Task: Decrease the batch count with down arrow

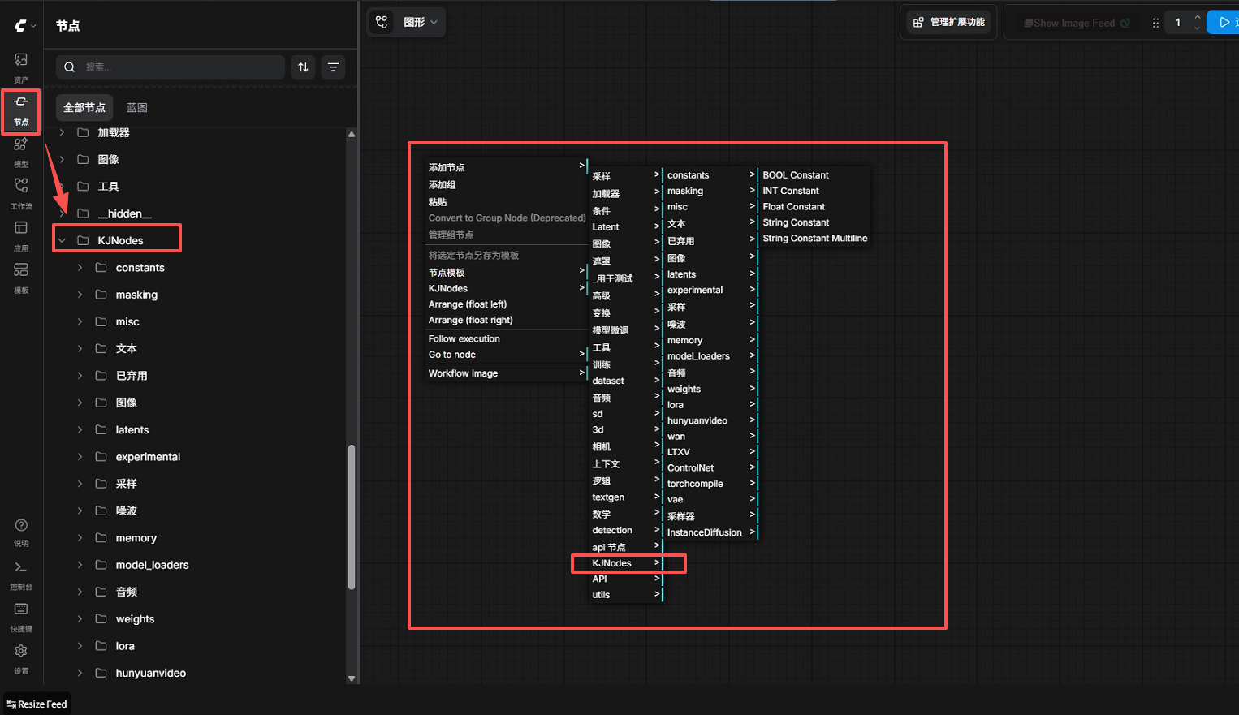Action: click(1197, 28)
